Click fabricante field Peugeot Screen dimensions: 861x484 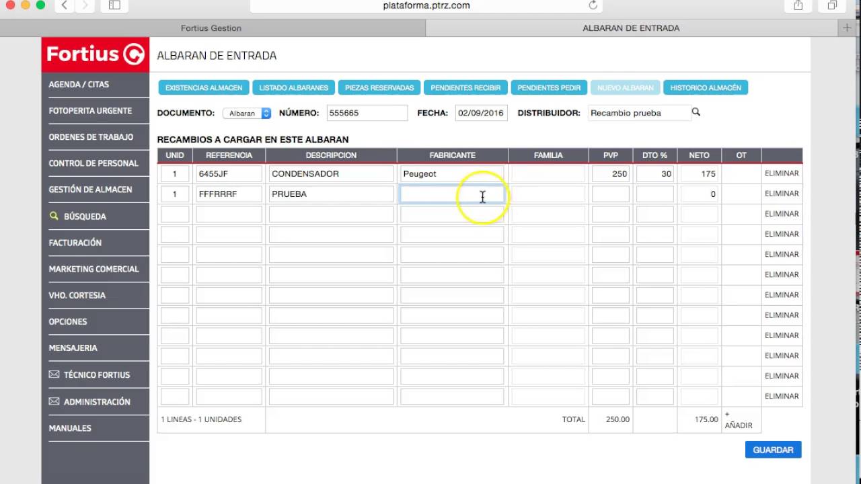pos(452,173)
